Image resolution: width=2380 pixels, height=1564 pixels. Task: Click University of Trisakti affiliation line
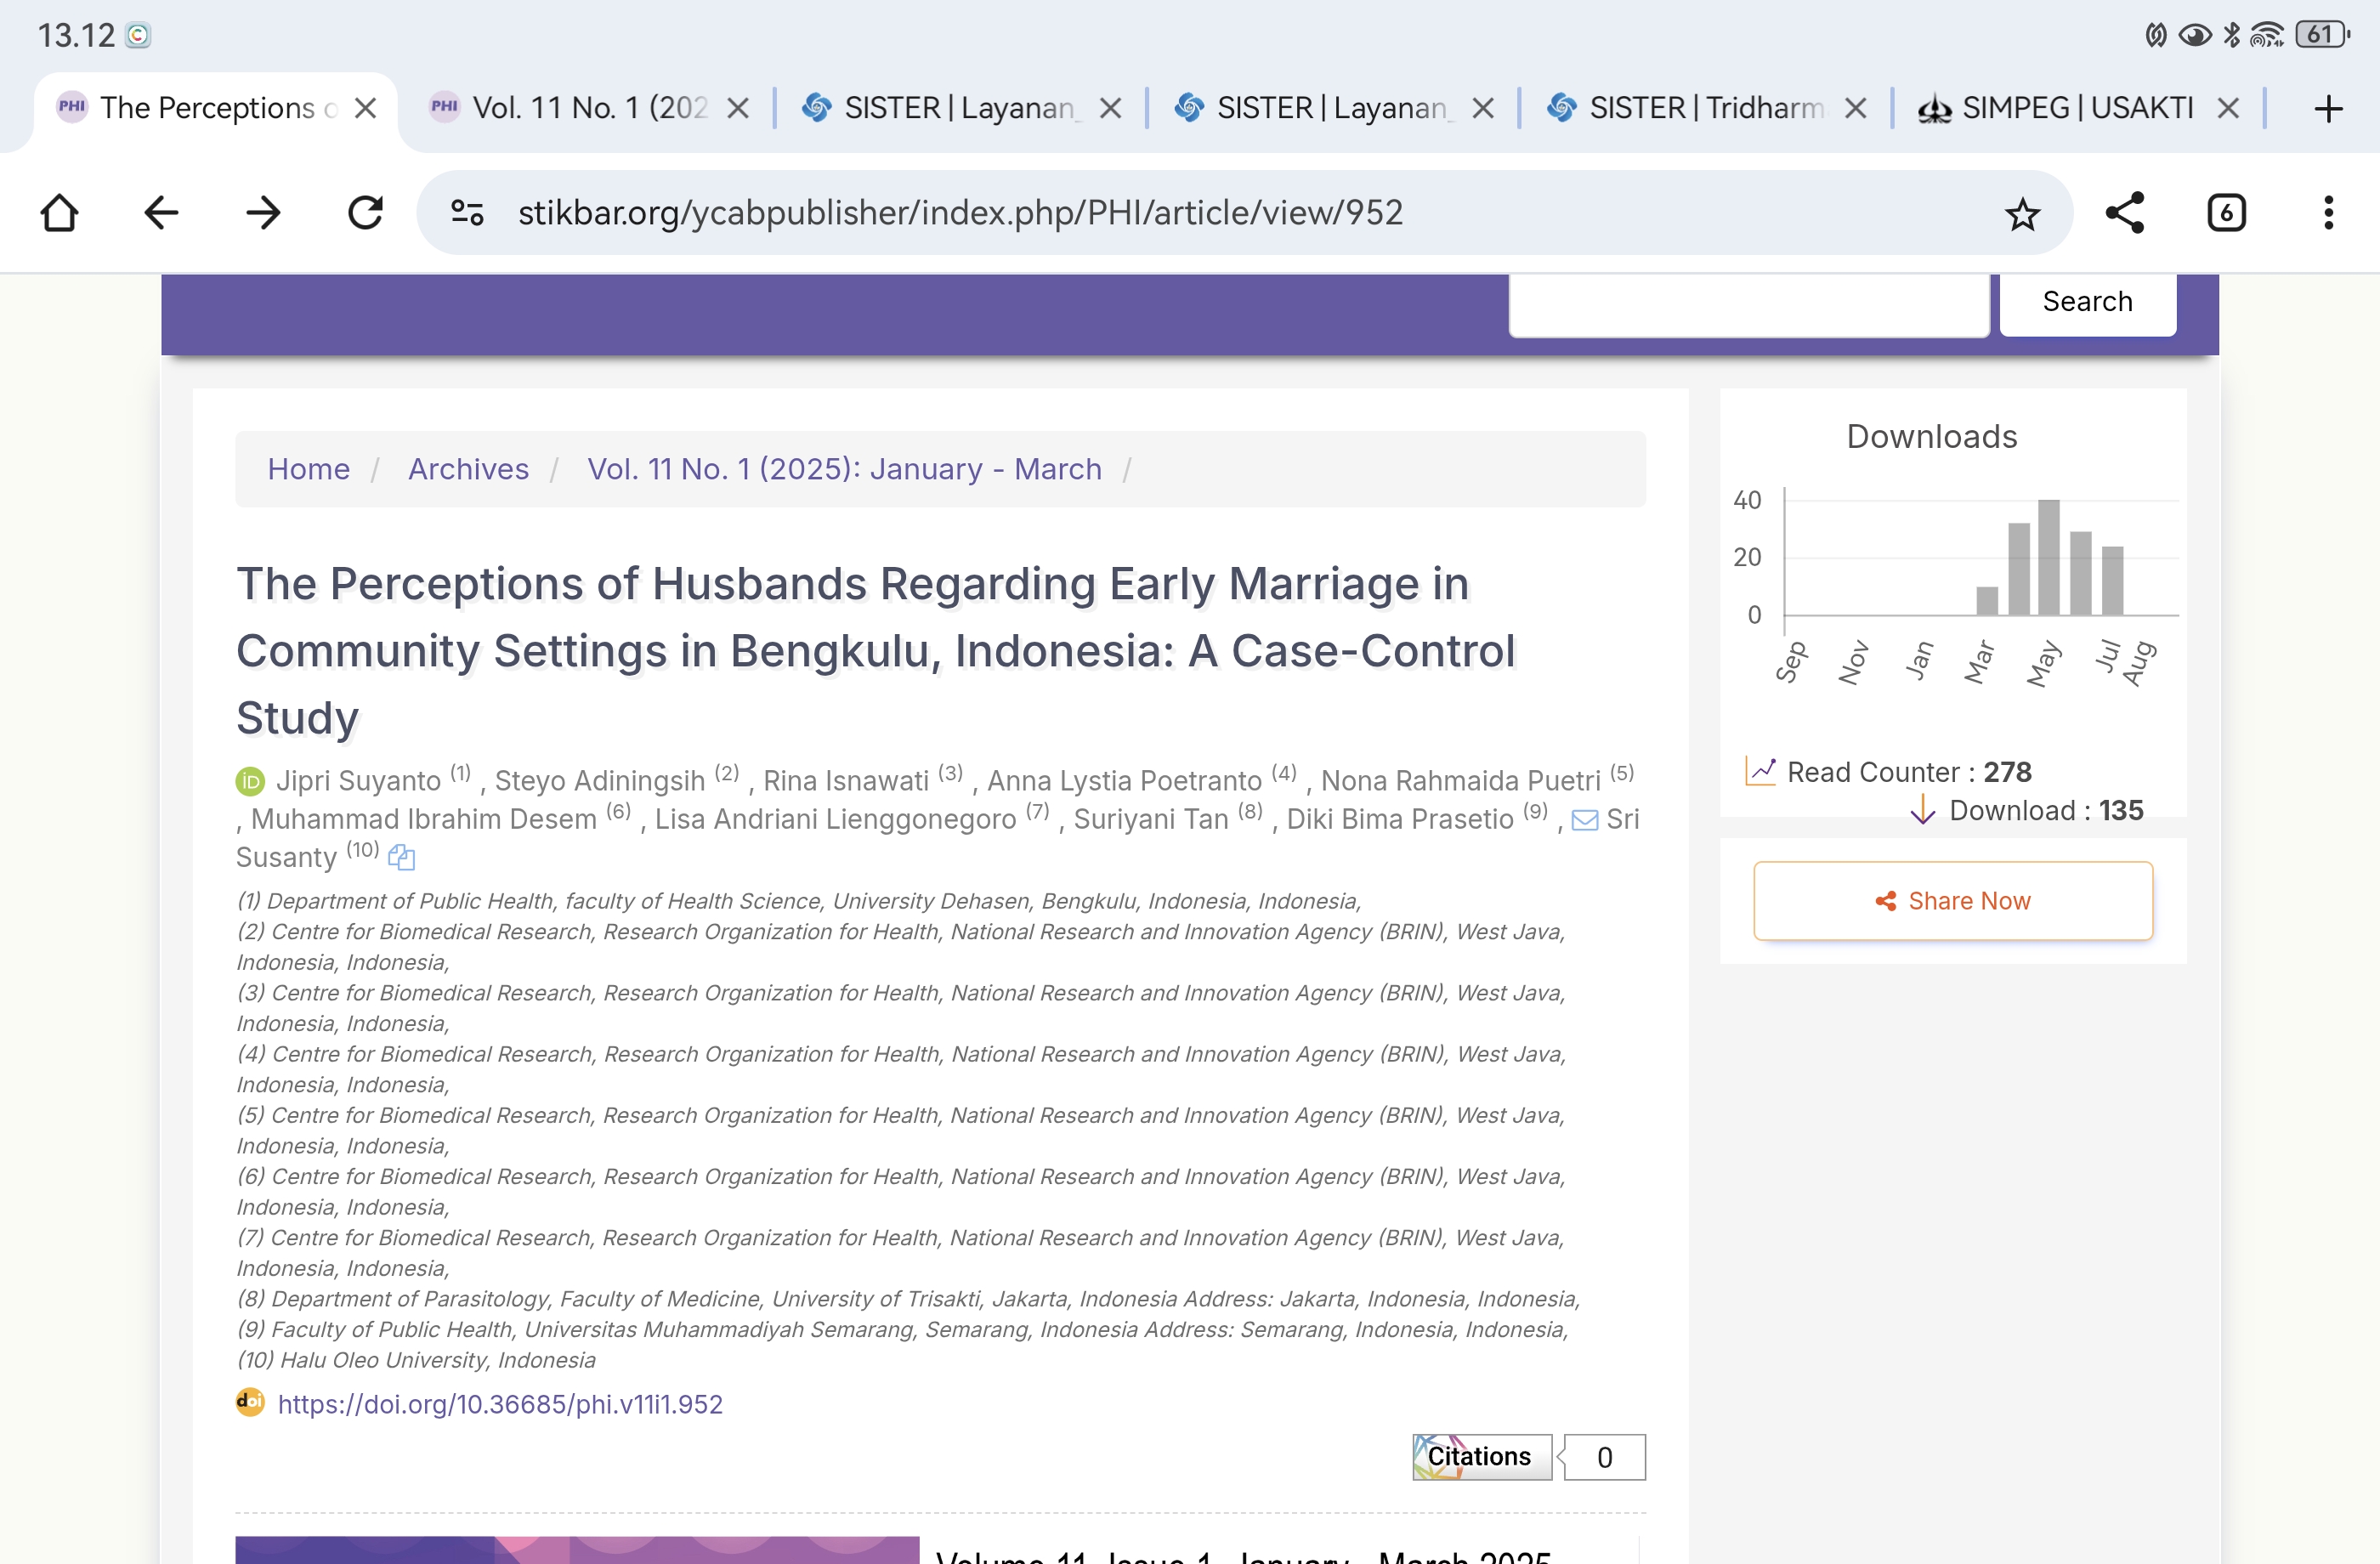(908, 1299)
